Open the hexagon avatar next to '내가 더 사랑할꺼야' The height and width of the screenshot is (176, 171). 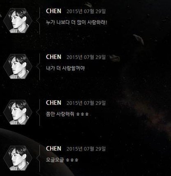coord(18,66)
